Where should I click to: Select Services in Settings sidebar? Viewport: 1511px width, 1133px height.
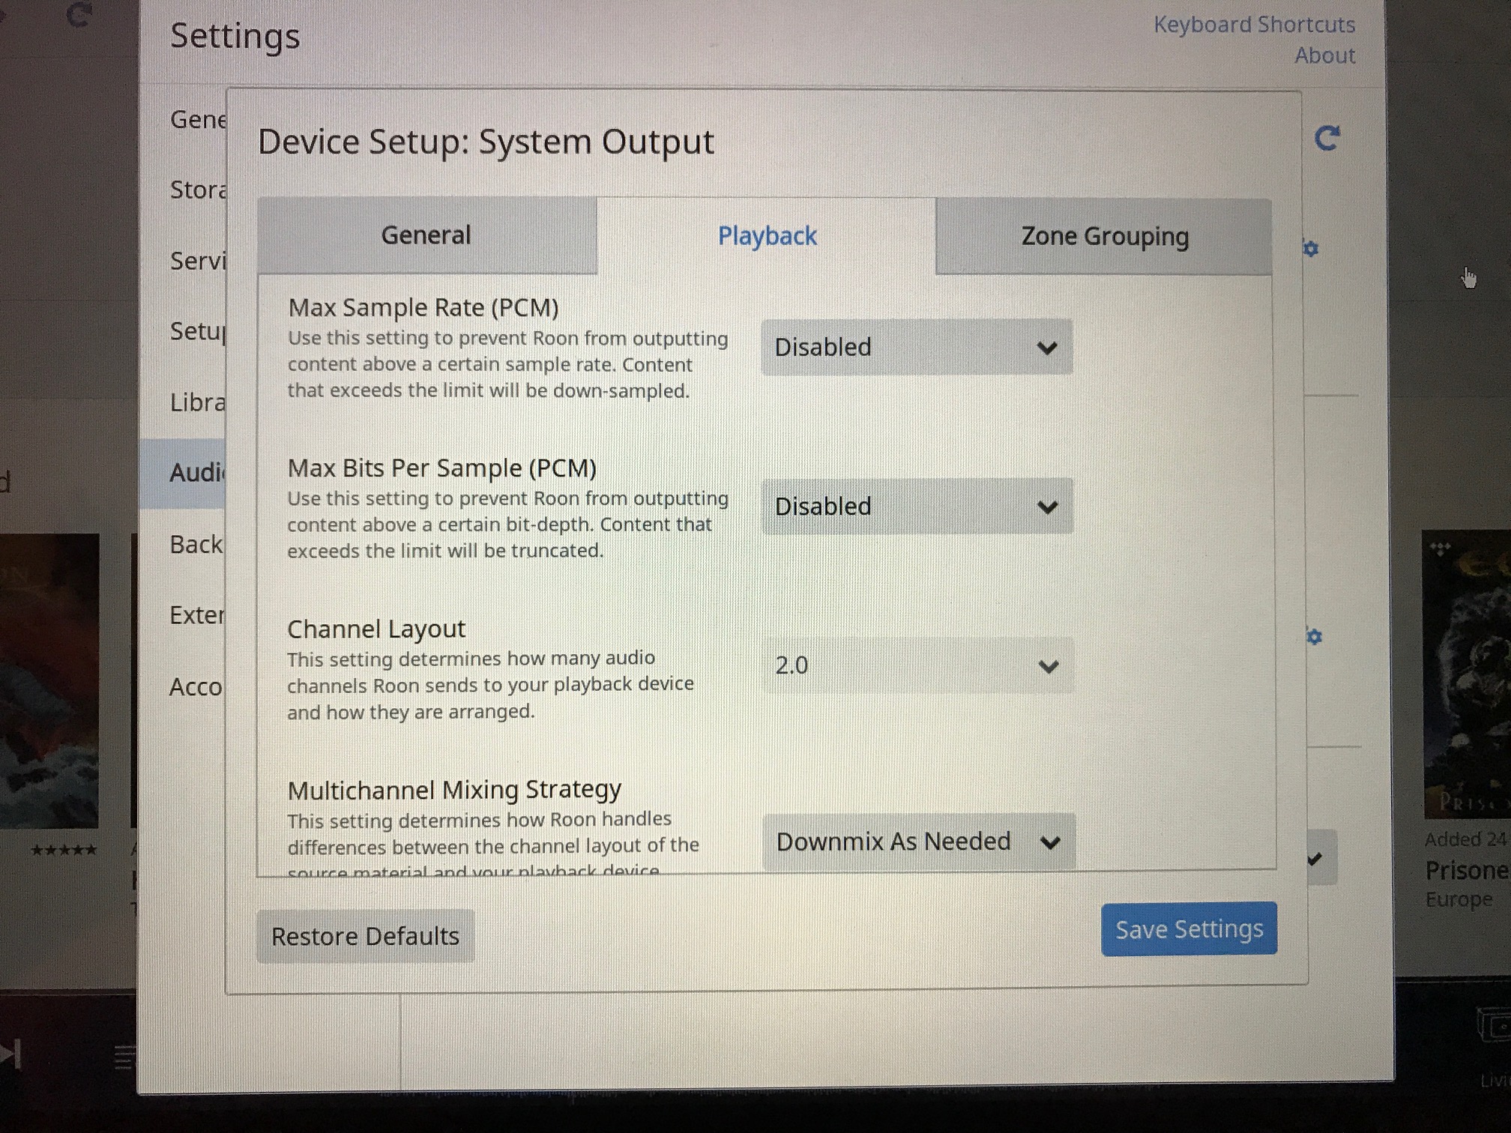point(198,261)
